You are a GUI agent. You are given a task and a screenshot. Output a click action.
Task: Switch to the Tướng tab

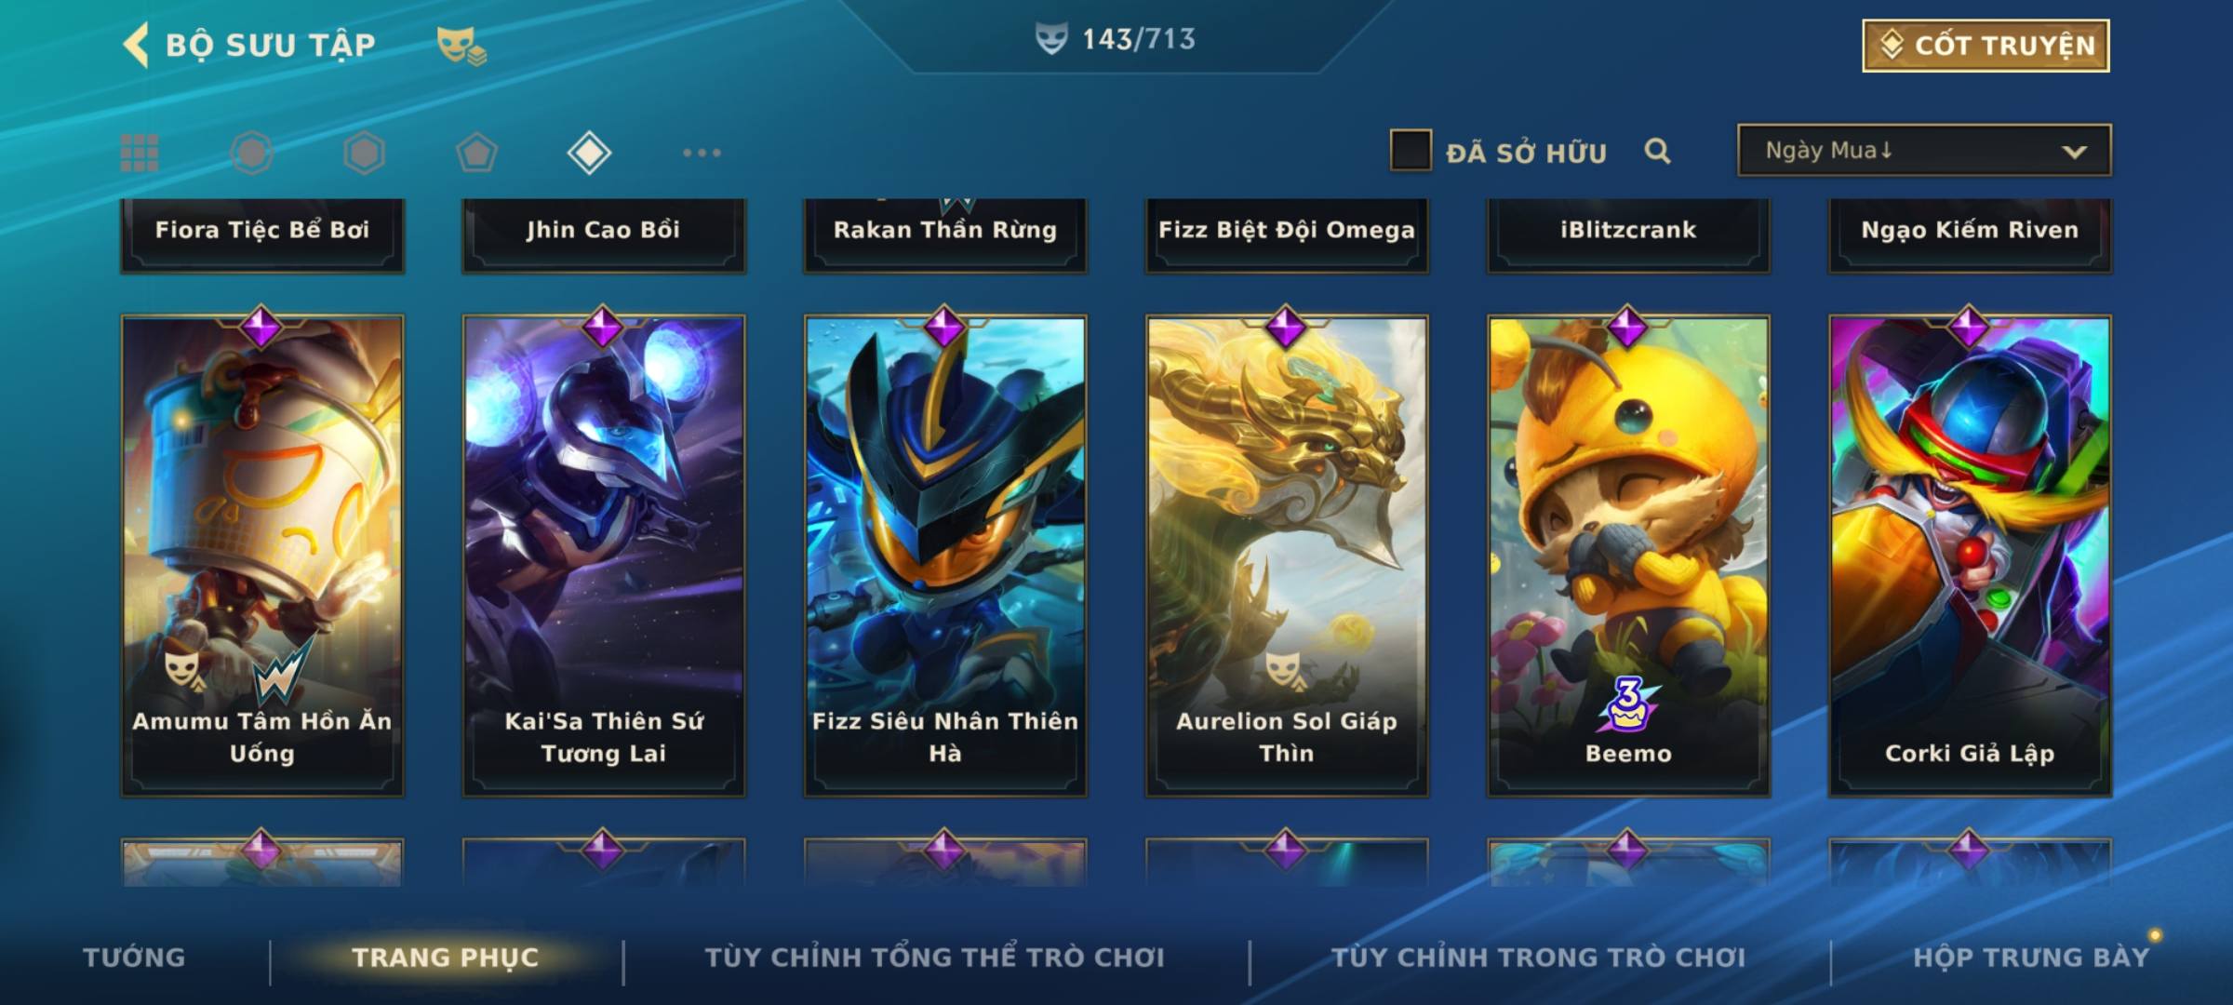point(134,957)
